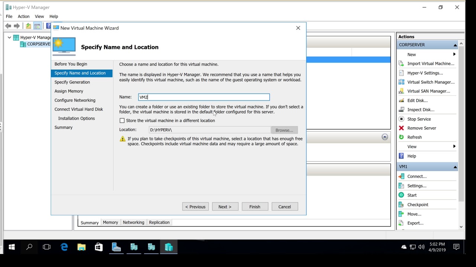Expand the New submenu arrow
This screenshot has width=476, height=267.
[454, 55]
